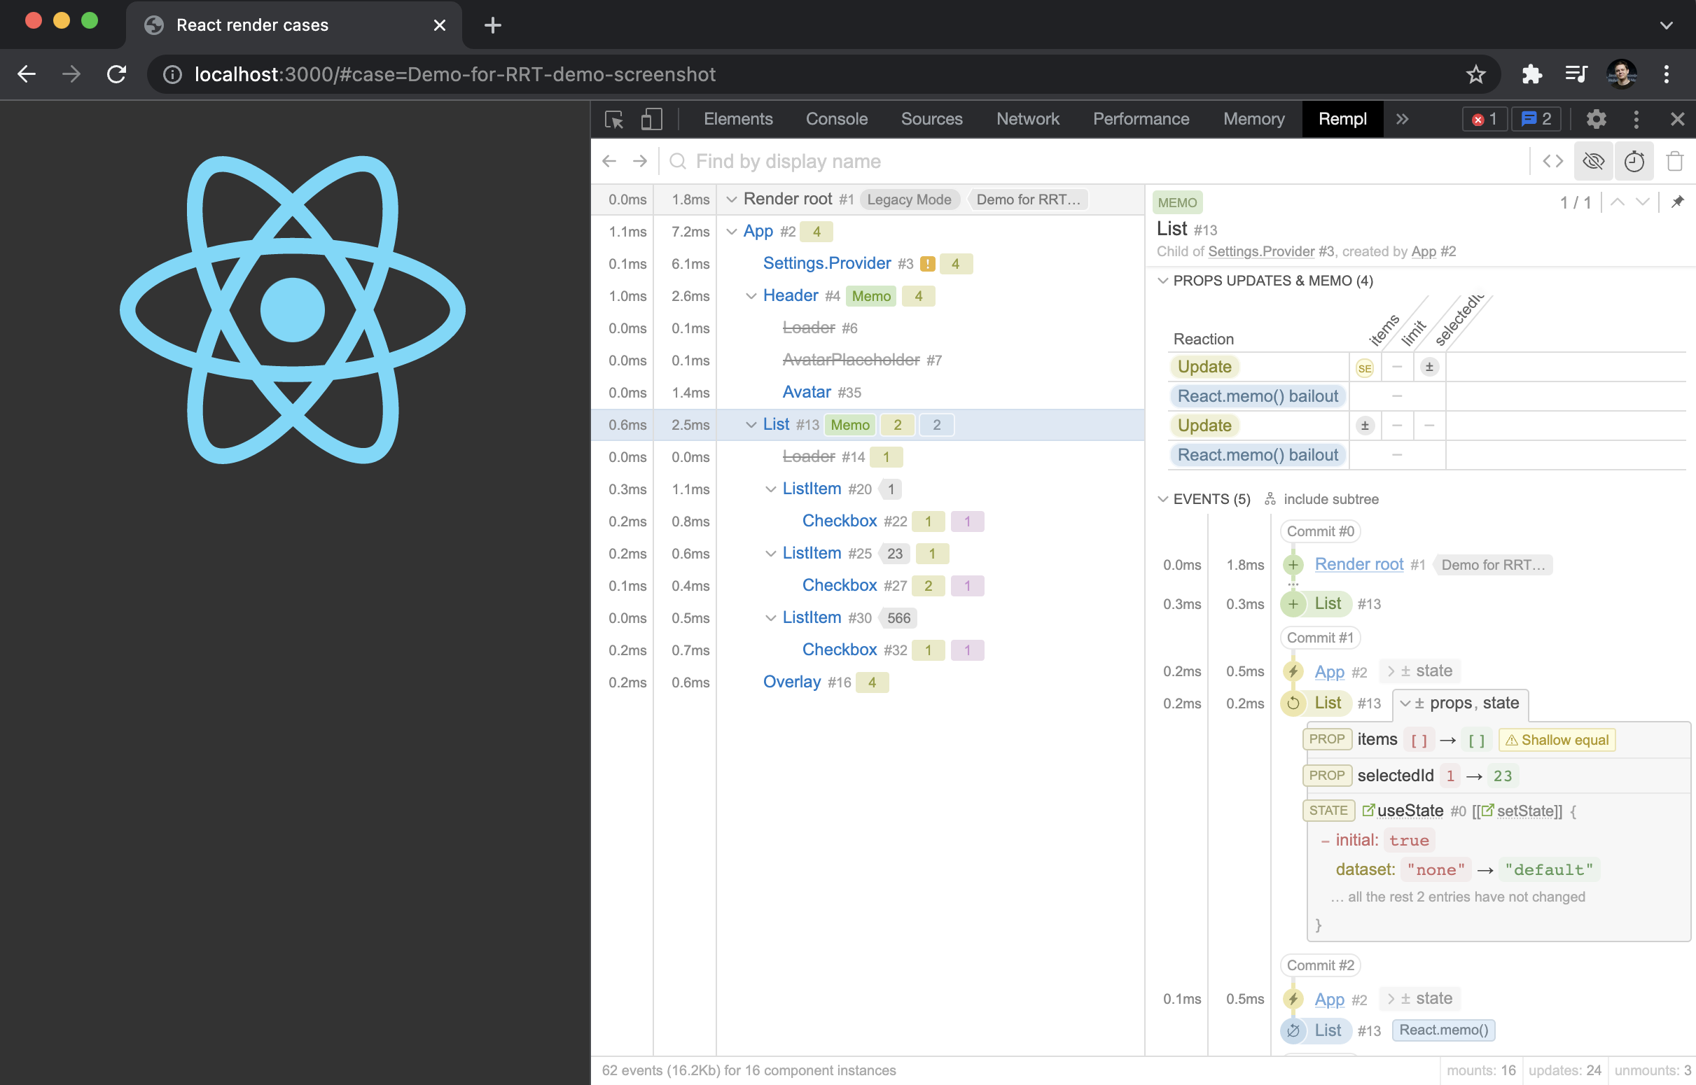The width and height of the screenshot is (1696, 1085).
Task: Expand the Render root #1 tree node
Action: (x=732, y=199)
